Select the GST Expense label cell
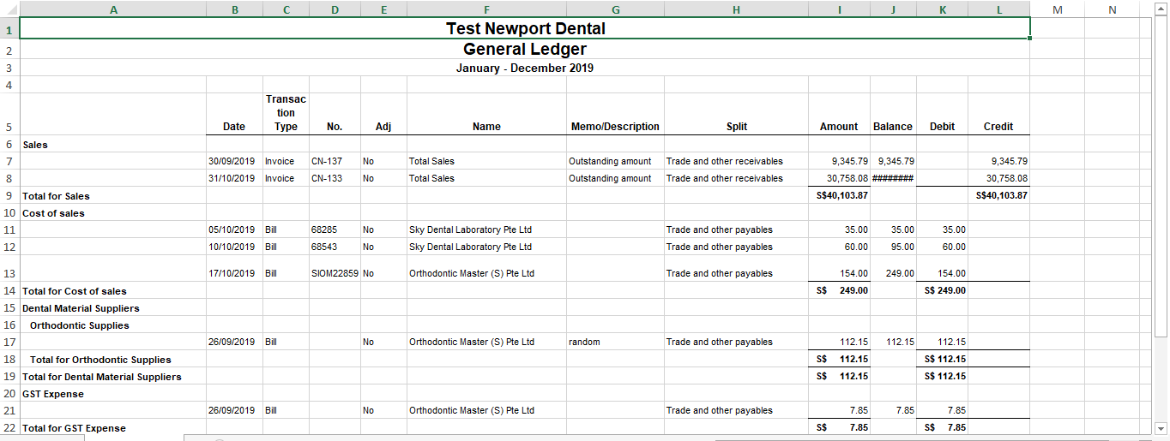 (113, 394)
